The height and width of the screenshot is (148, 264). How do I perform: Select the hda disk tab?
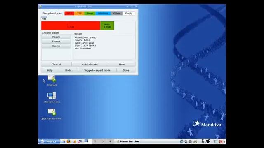pyautogui.click(x=44, y=19)
